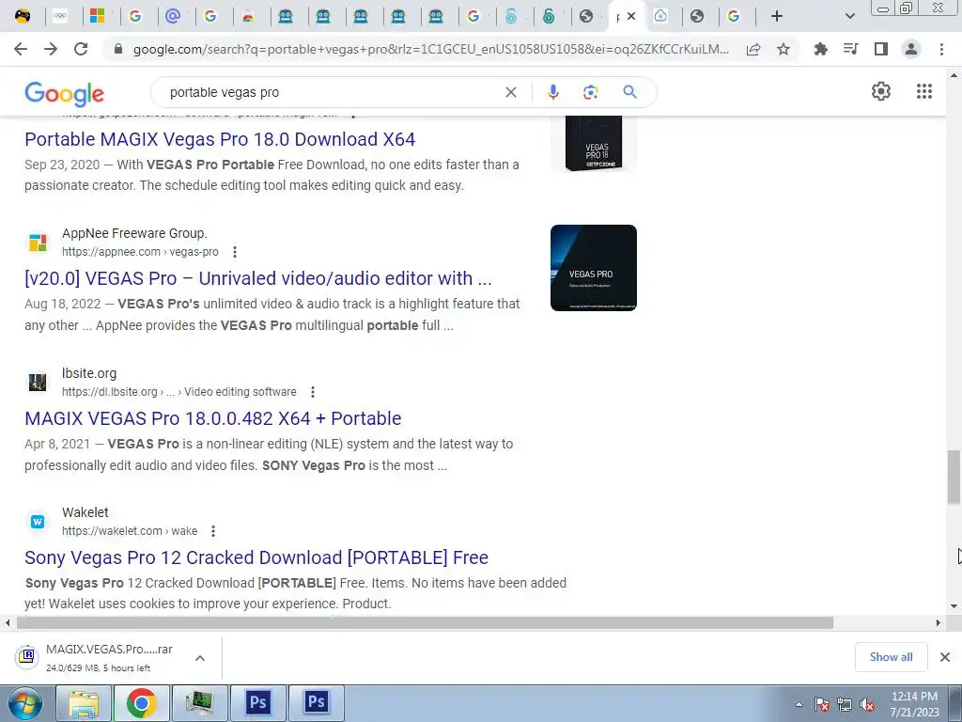Click the scroll right arrow

tap(939, 623)
